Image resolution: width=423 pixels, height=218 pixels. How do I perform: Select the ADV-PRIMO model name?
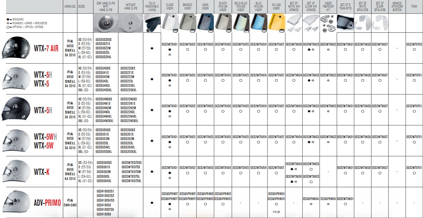pyautogui.click(x=47, y=203)
